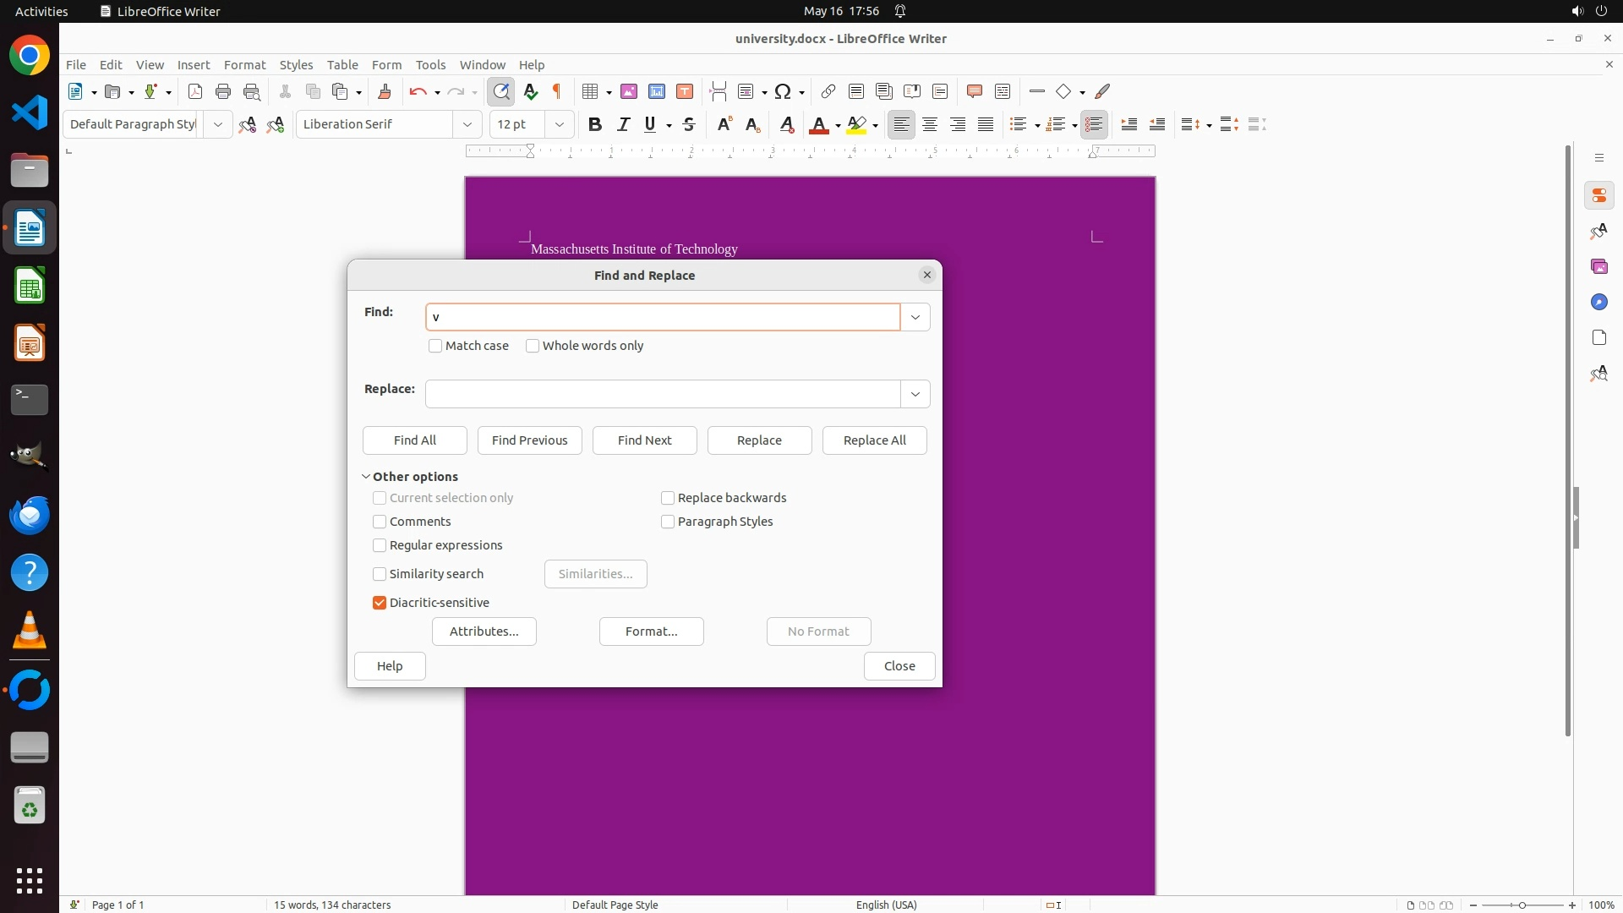This screenshot has height=913, width=1623.
Task: Click the Insert Hyperlink chain icon
Action: [828, 91]
